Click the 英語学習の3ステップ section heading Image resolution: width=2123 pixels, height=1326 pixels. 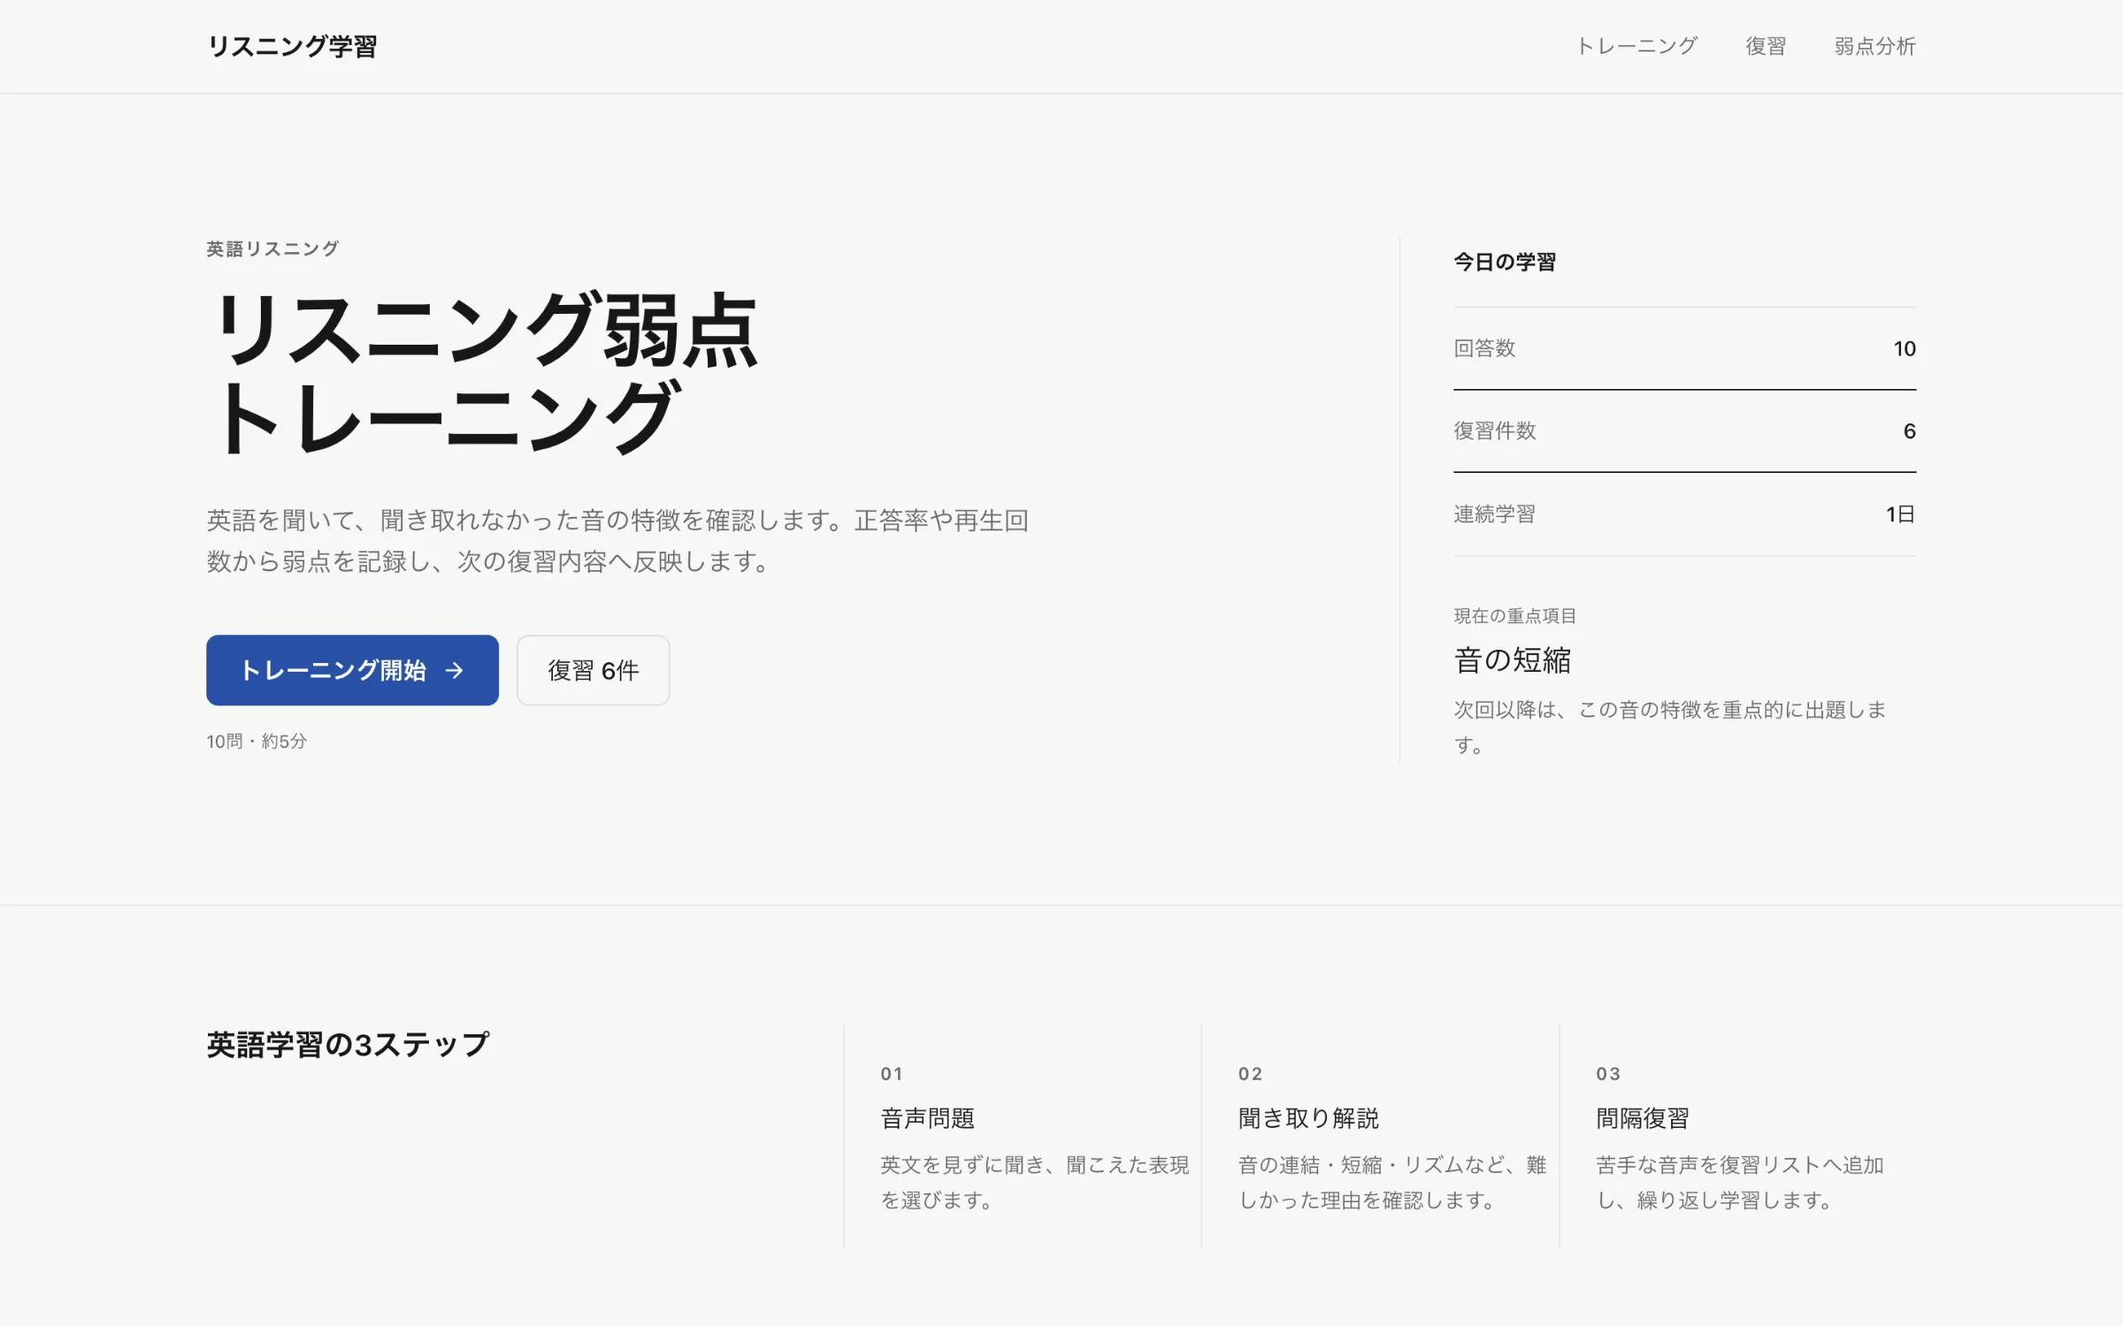click(x=348, y=1045)
